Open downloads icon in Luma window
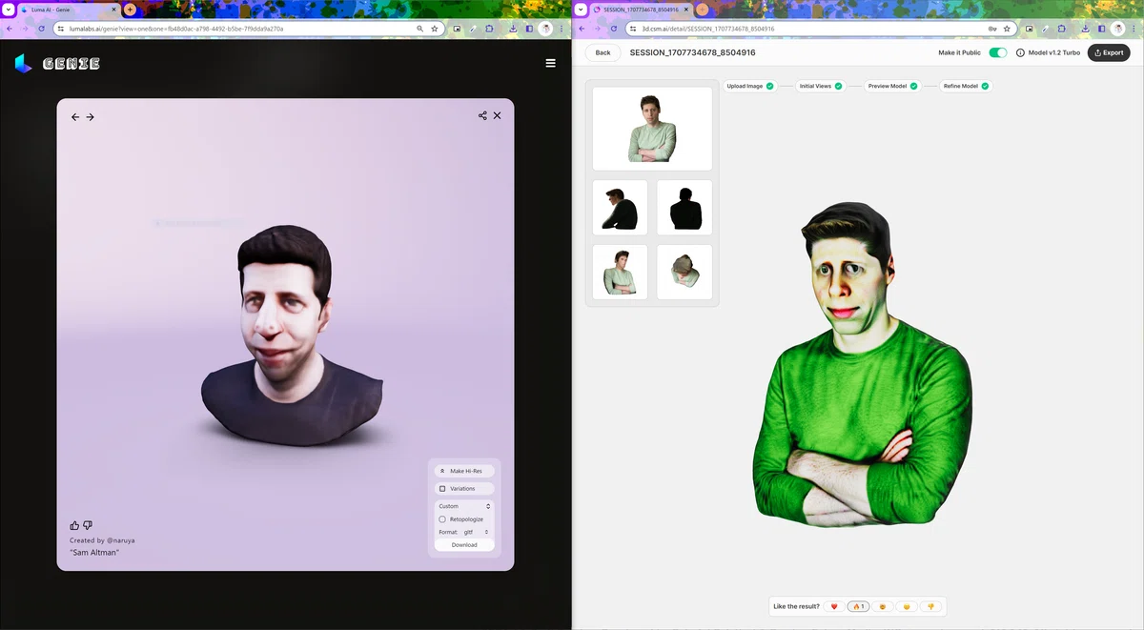 pos(513,29)
